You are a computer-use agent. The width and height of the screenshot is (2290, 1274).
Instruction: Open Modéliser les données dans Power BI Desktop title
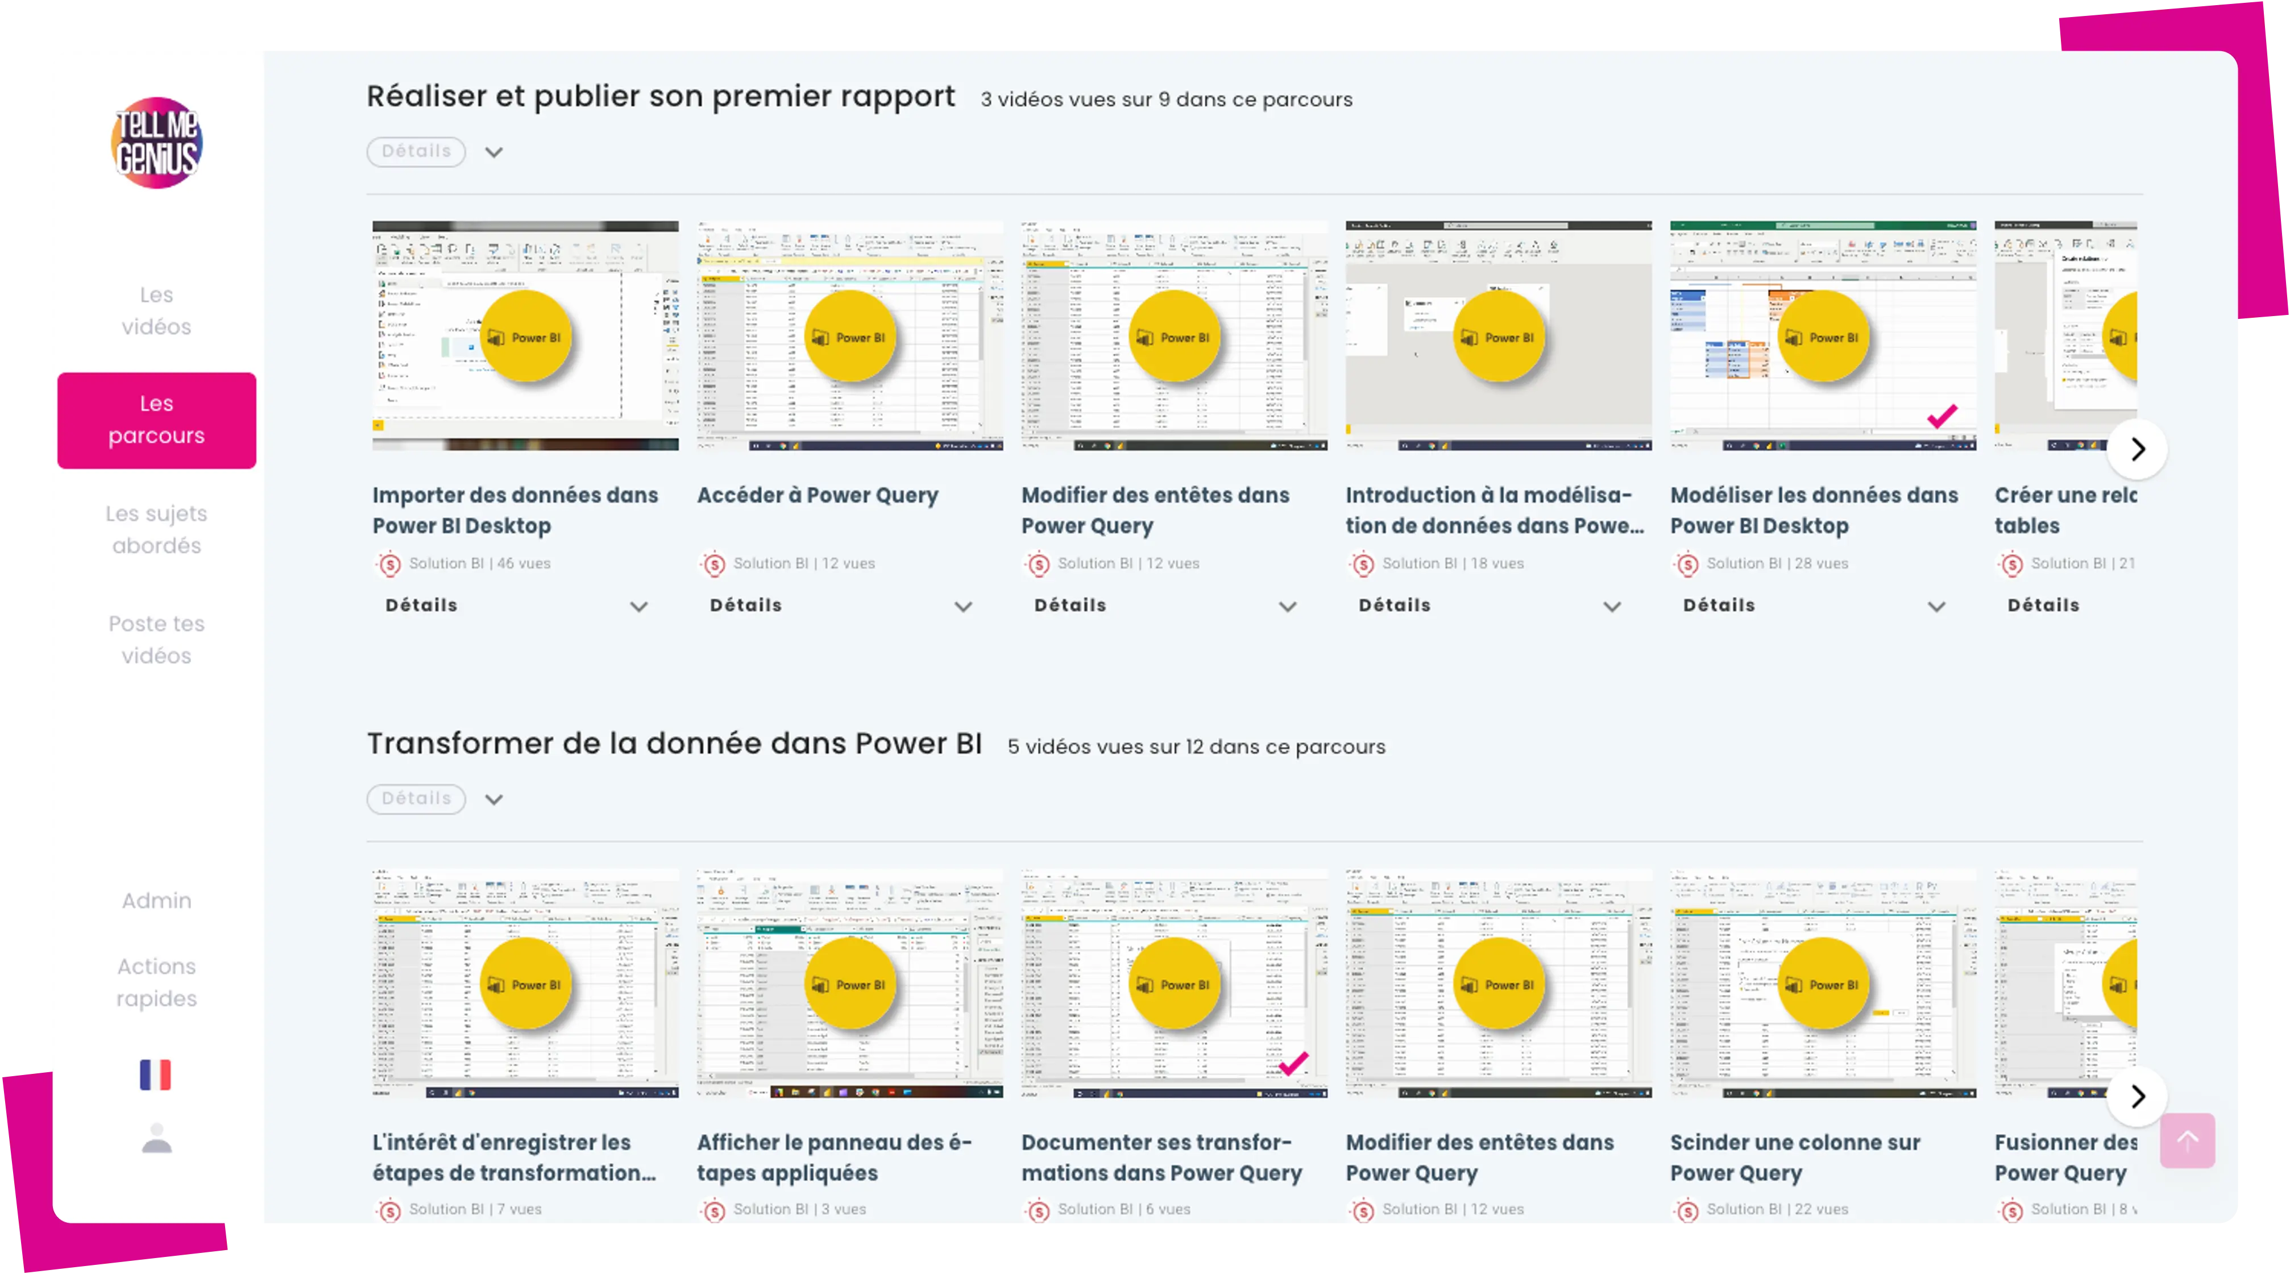(x=1814, y=511)
